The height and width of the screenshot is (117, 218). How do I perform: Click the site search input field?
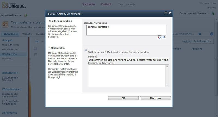[185, 34]
